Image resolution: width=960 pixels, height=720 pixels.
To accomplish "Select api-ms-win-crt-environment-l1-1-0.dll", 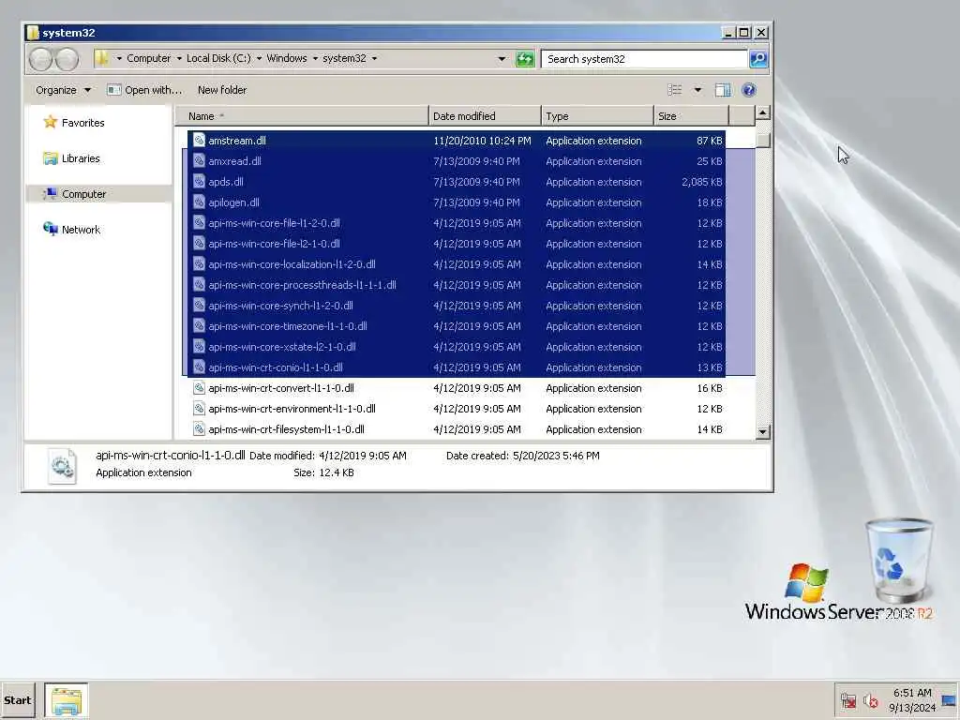I will coord(292,409).
